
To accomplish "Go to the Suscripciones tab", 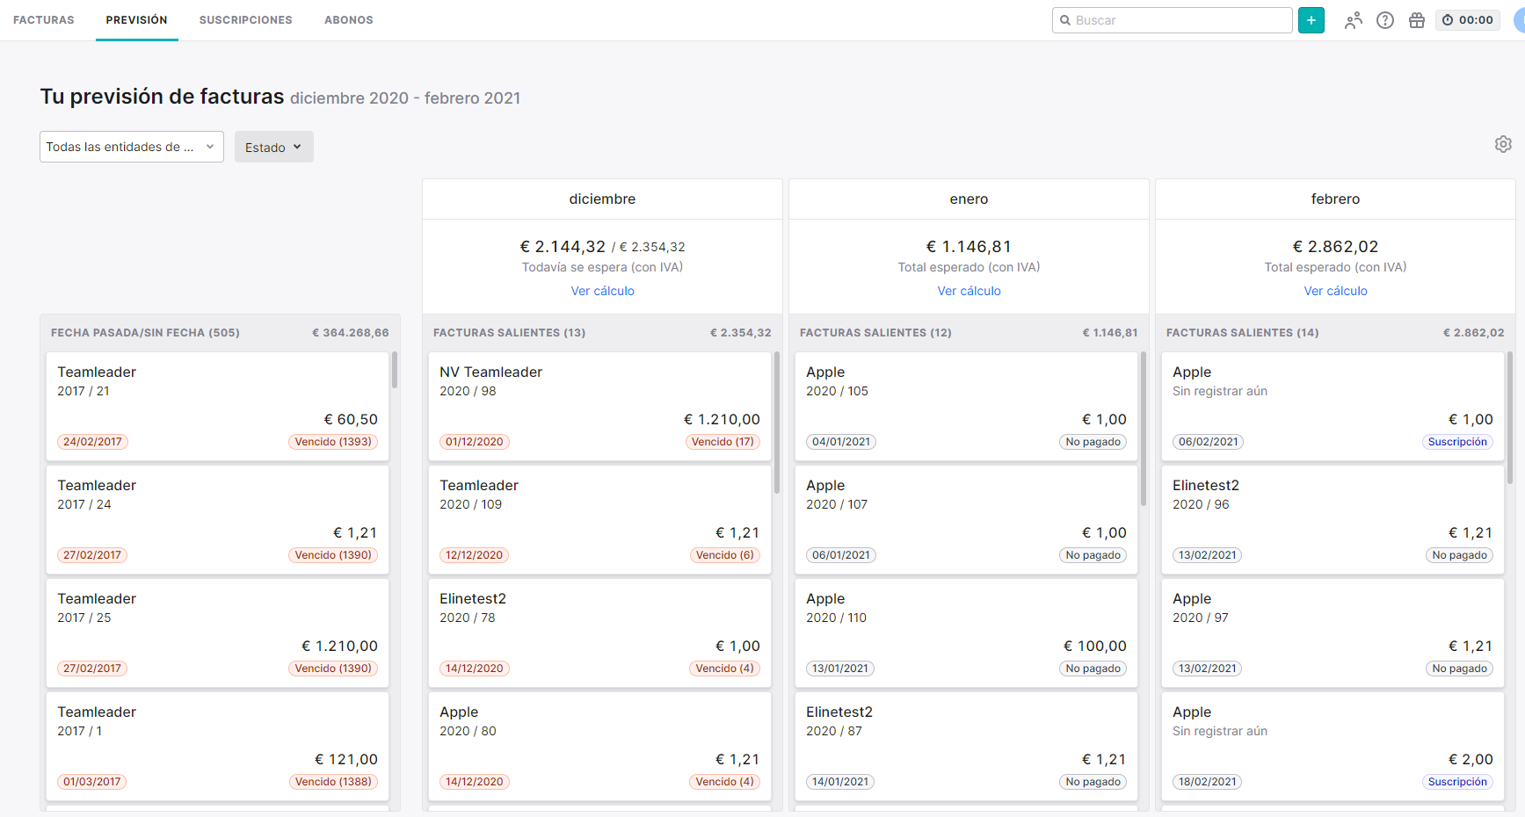I will point(246,20).
